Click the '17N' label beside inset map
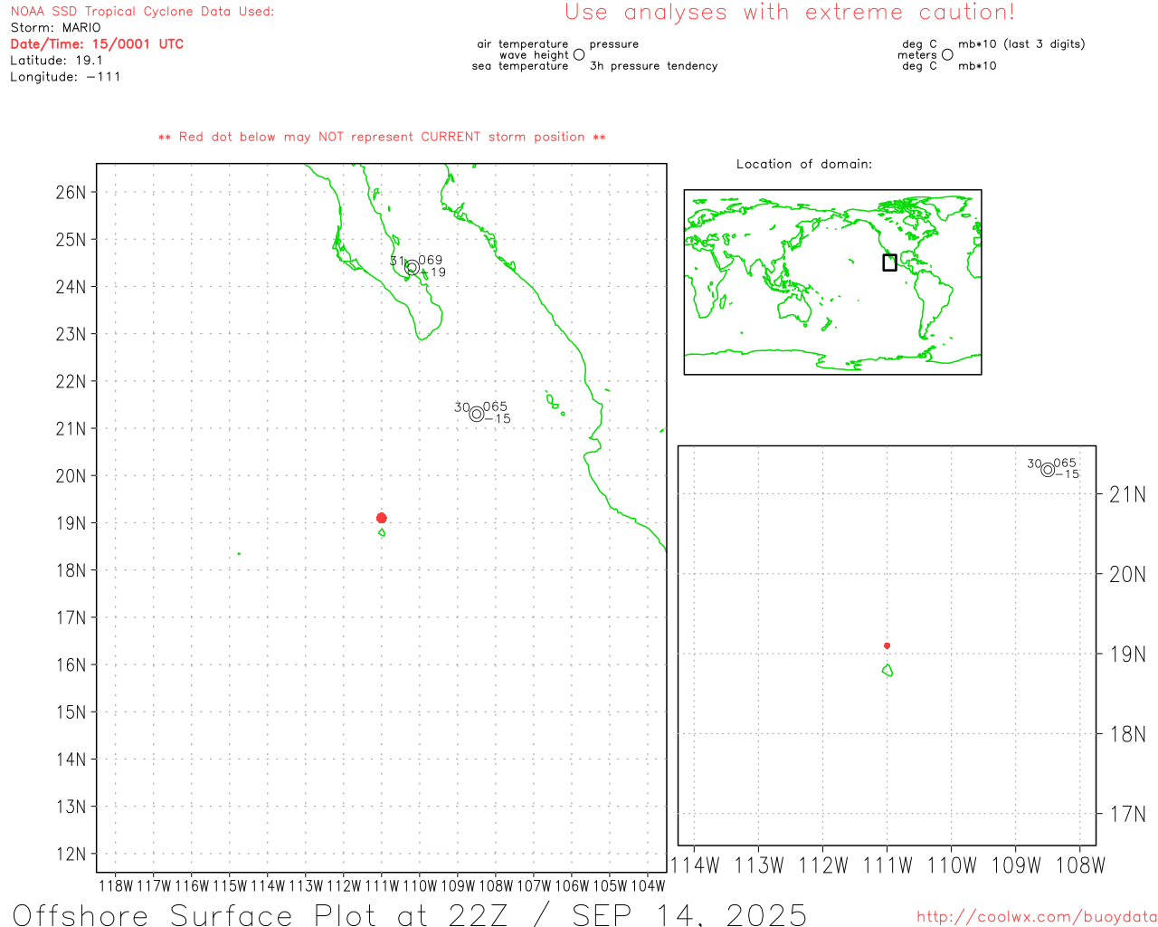The width and height of the screenshot is (1158, 927). 1127,814
